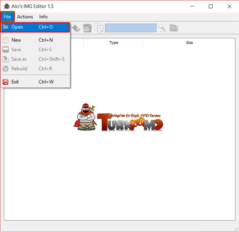Click the copy documents toolbar icon
Image resolution: width=239 pixels, height=232 pixels.
99,28
